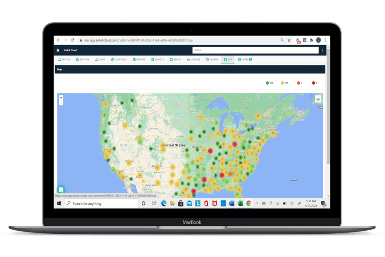Screen dimensions: 385x257
Task: Open Microsoft Edge from the taskbar
Action: point(164,204)
